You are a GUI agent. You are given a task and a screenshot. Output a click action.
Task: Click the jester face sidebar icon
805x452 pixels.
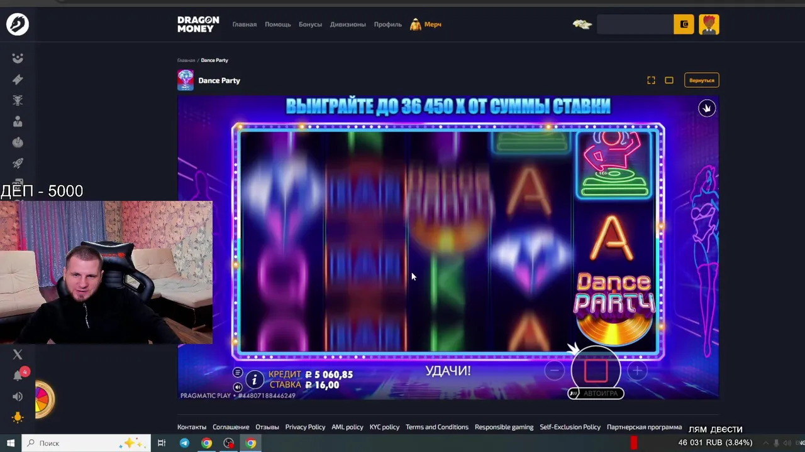pyautogui.click(x=18, y=58)
